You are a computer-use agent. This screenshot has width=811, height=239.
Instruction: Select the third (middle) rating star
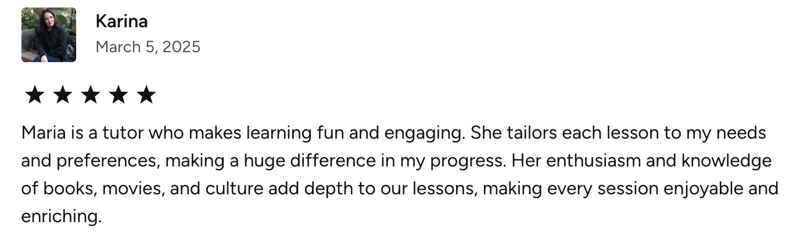tap(91, 95)
